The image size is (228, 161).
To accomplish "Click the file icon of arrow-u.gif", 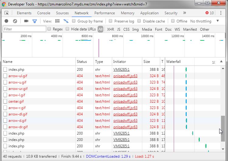I will coord(5,82).
